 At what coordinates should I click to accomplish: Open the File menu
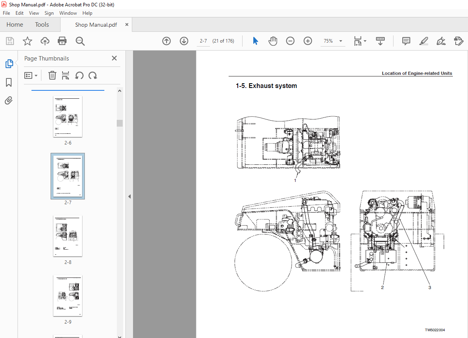click(x=6, y=13)
